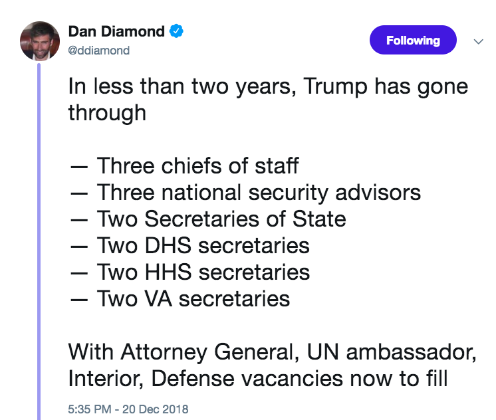
Task: Open Dan Diamond's profile photo
Action: [40, 41]
